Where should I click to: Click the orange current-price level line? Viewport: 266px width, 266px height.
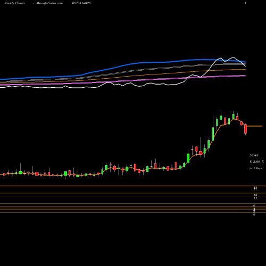[x=254, y=126]
